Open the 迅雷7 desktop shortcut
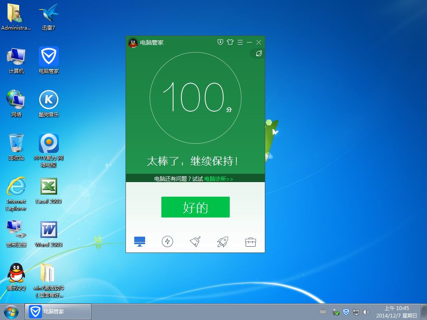Viewport: 427px width, 320px height. point(49,17)
